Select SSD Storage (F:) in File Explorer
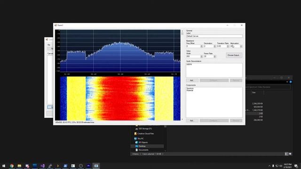This screenshot has width=301, height=169. click(145, 129)
